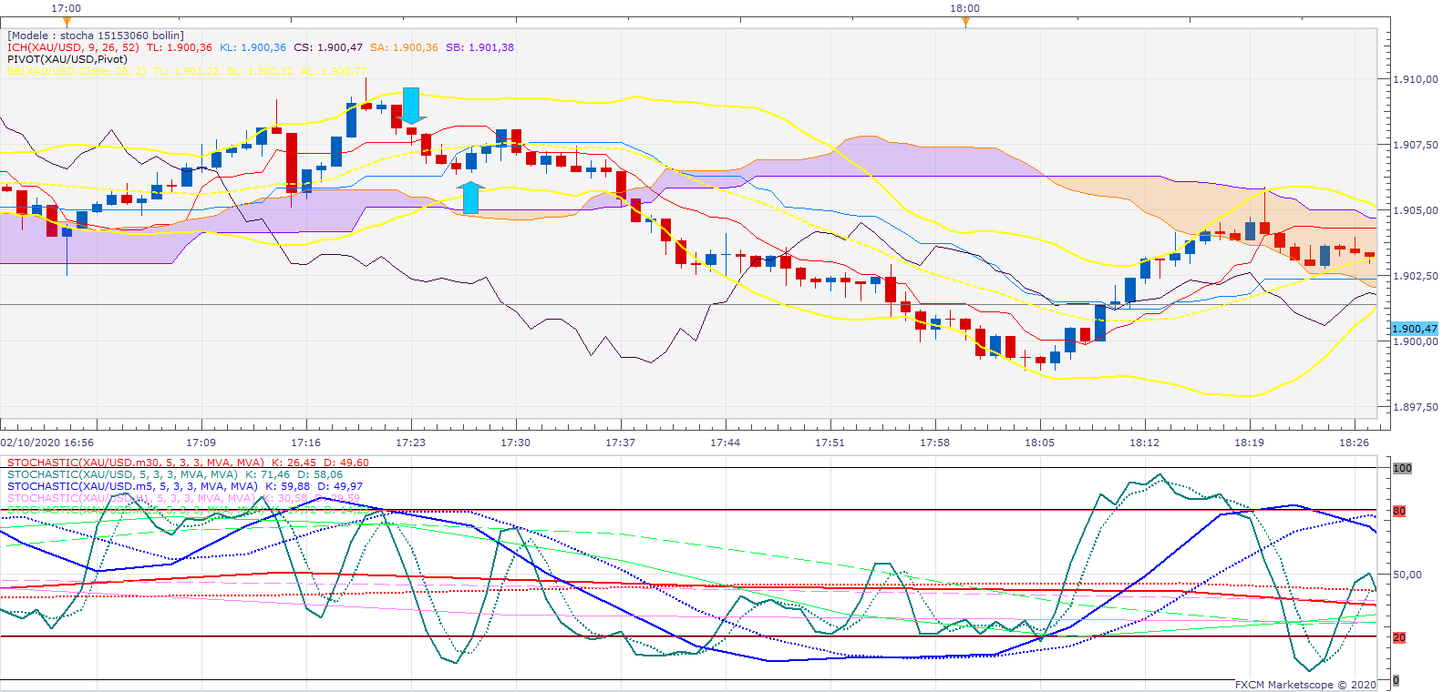The image size is (1443, 692).
Task: Select the 17:51 time axis label
Action: [830, 443]
